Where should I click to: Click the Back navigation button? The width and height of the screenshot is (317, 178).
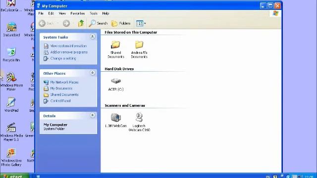(x=46, y=23)
